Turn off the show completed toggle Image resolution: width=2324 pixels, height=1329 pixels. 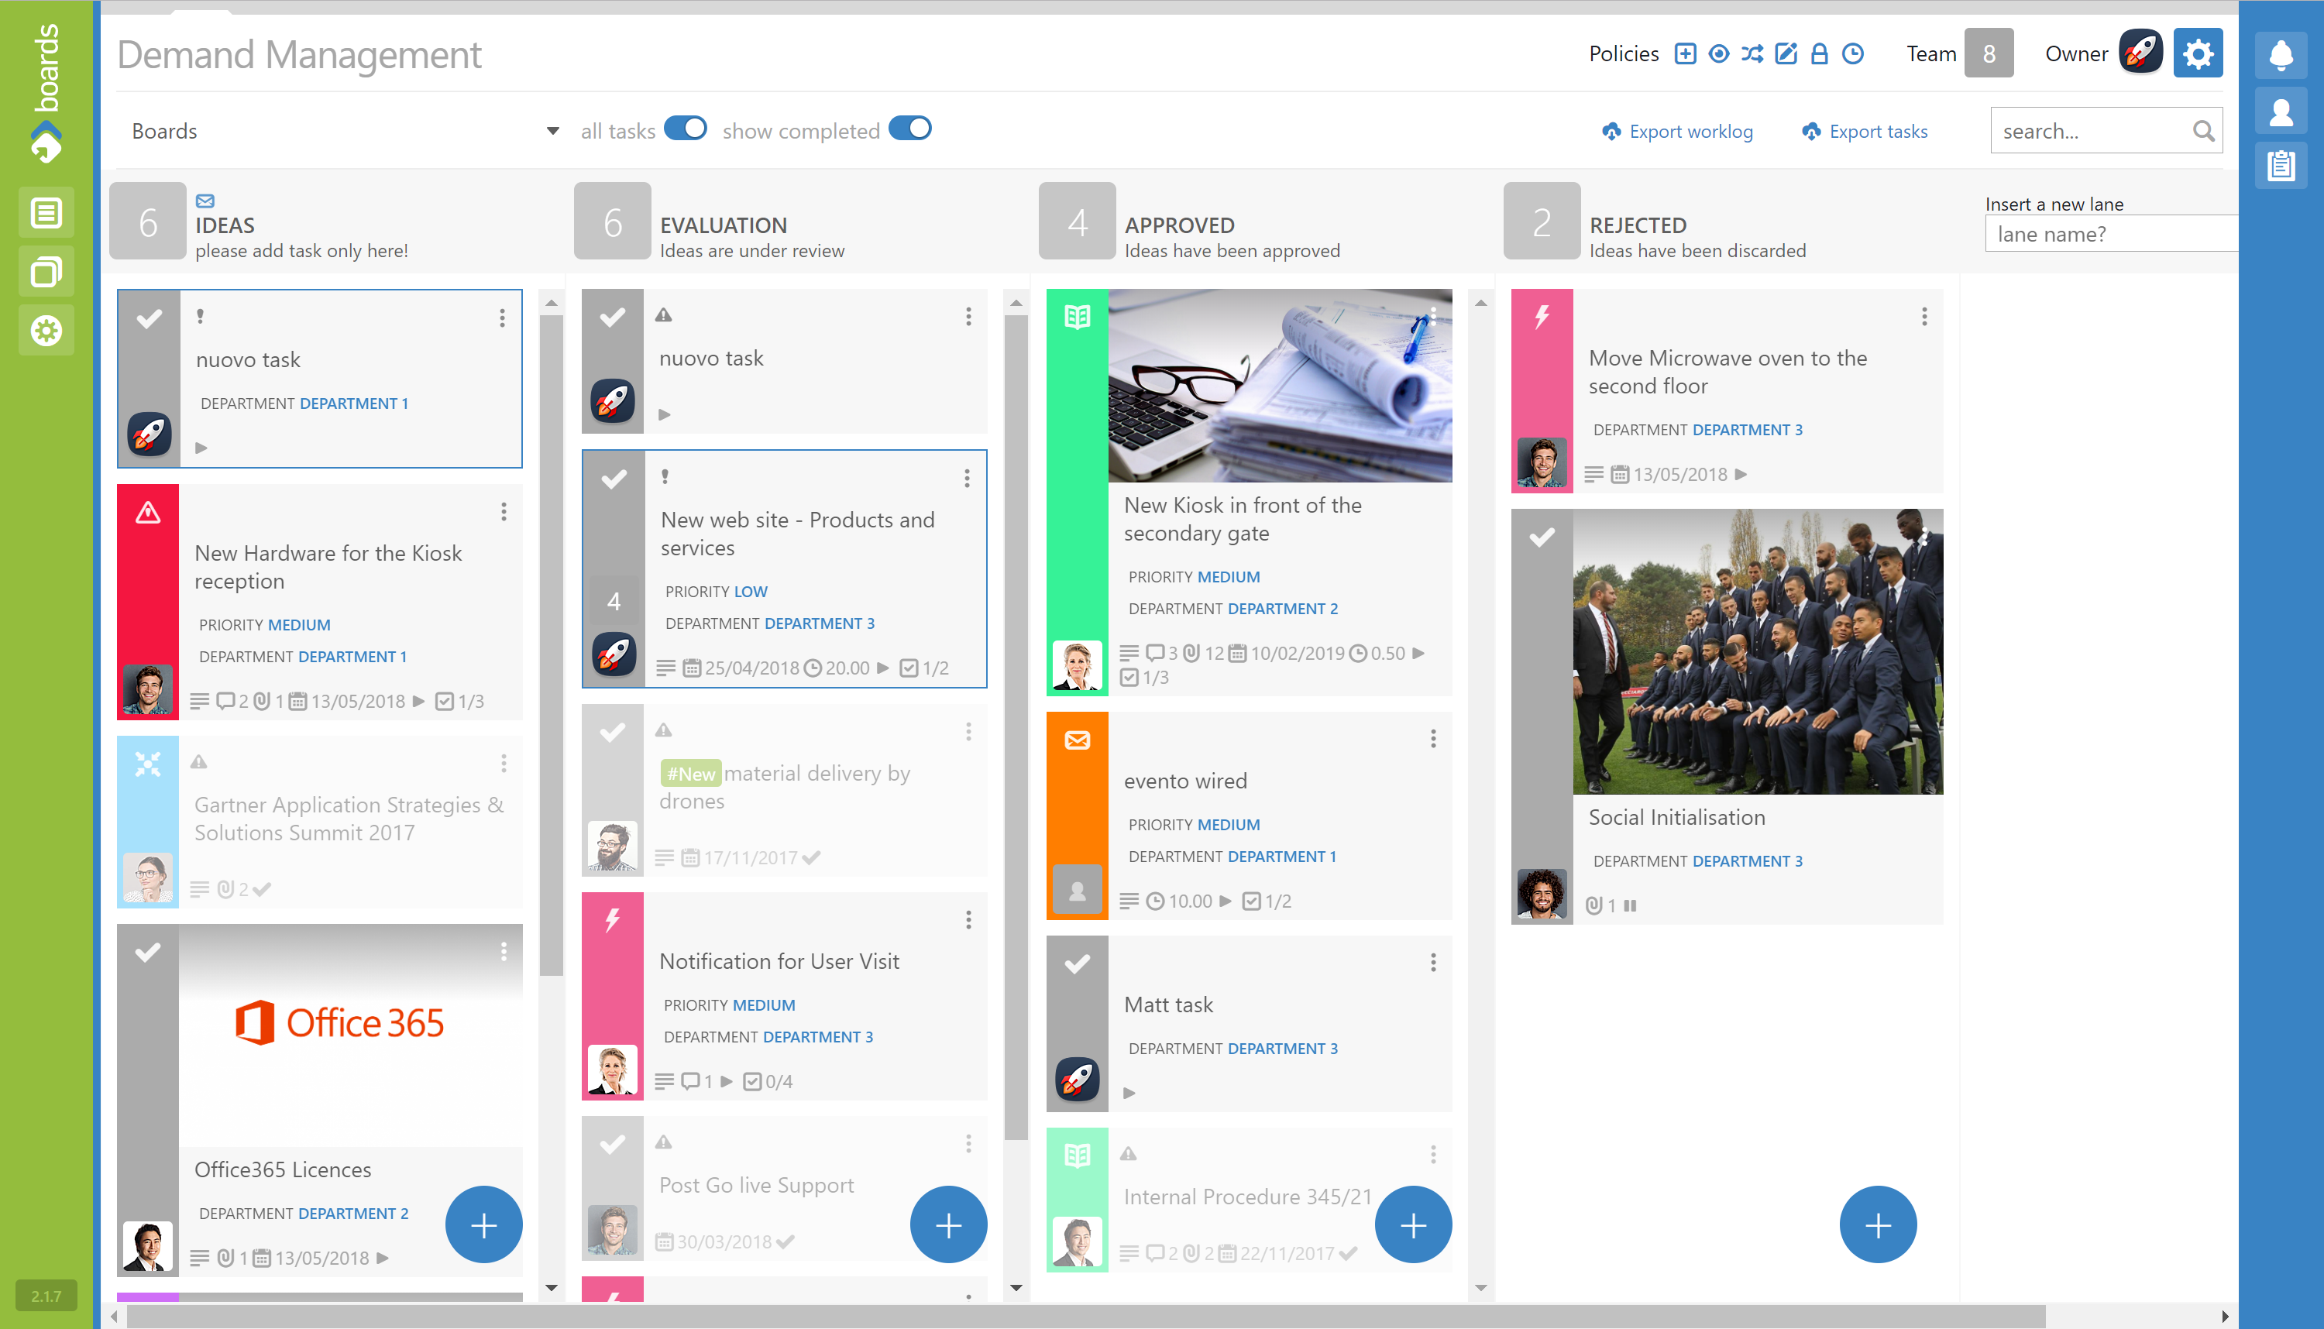pos(910,129)
